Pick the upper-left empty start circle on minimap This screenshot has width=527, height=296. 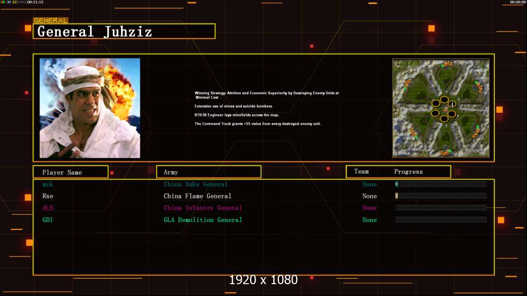tap(436, 103)
